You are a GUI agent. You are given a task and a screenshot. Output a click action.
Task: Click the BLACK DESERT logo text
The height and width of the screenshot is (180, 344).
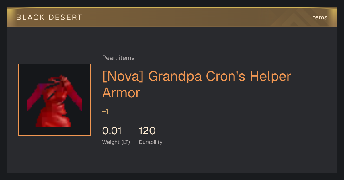pos(49,17)
